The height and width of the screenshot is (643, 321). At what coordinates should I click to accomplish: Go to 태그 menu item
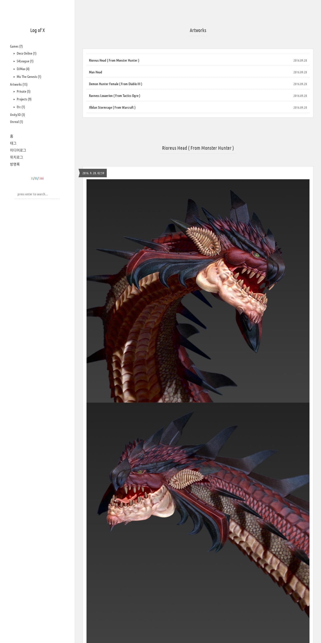[x=13, y=143]
